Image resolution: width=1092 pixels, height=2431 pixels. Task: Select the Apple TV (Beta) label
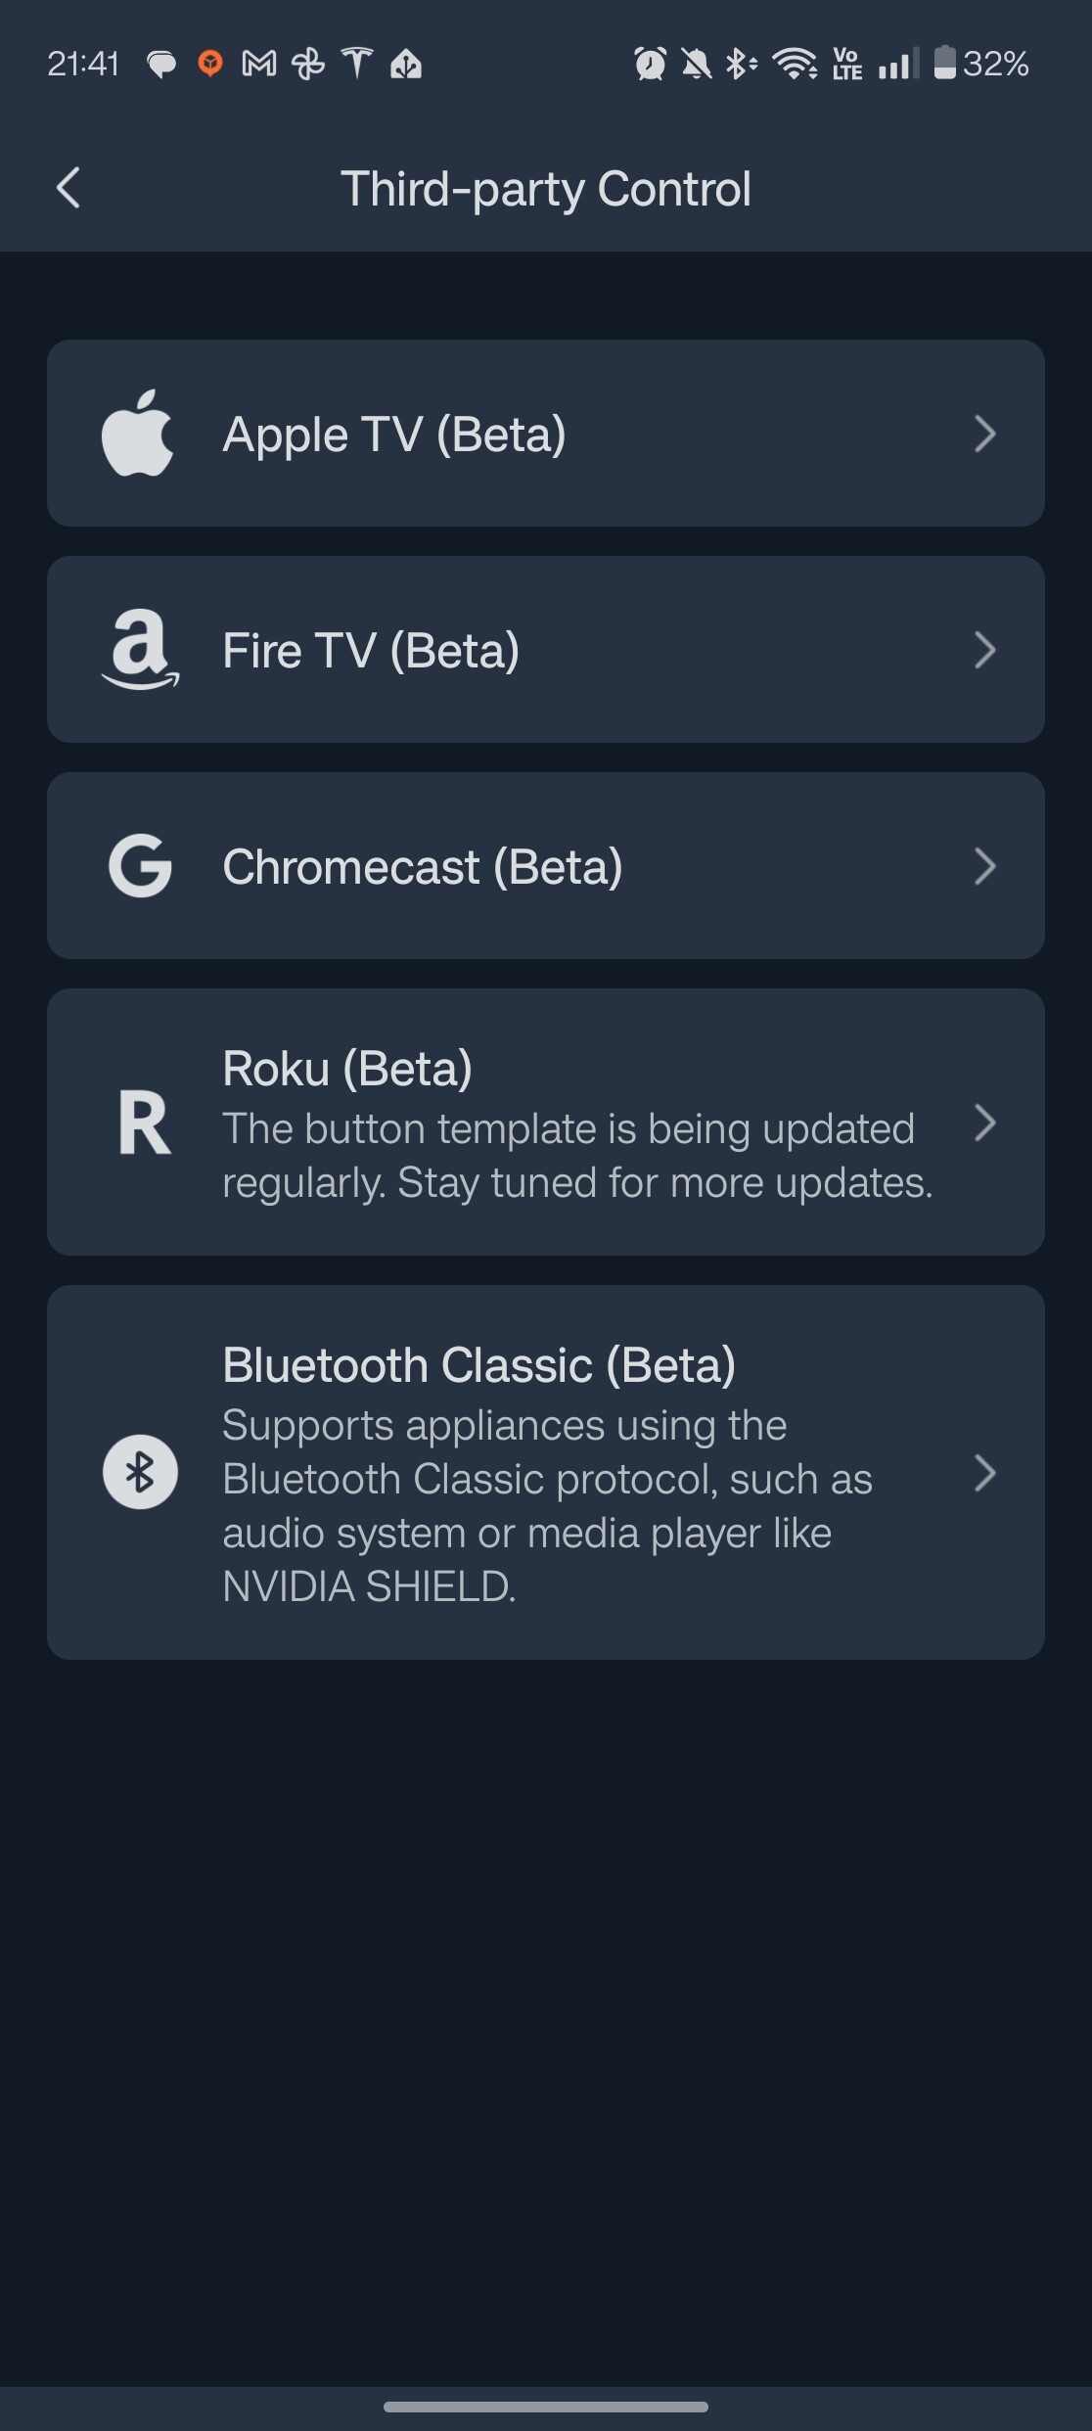[x=394, y=434]
